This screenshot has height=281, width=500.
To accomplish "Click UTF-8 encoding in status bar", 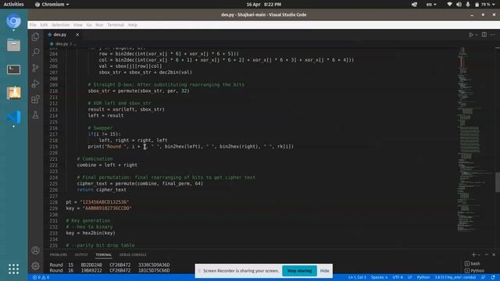I will [x=398, y=278].
